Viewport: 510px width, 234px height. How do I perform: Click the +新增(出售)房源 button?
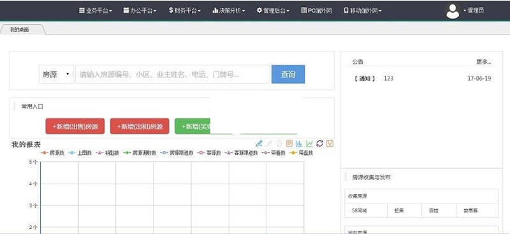click(x=75, y=126)
